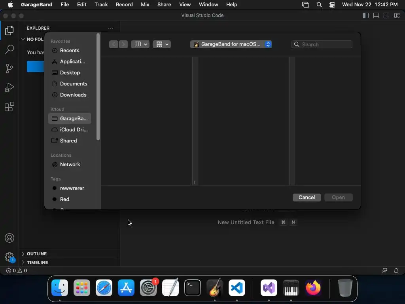Select Desktop in the sidebar
This screenshot has width=405, height=304.
[70, 73]
